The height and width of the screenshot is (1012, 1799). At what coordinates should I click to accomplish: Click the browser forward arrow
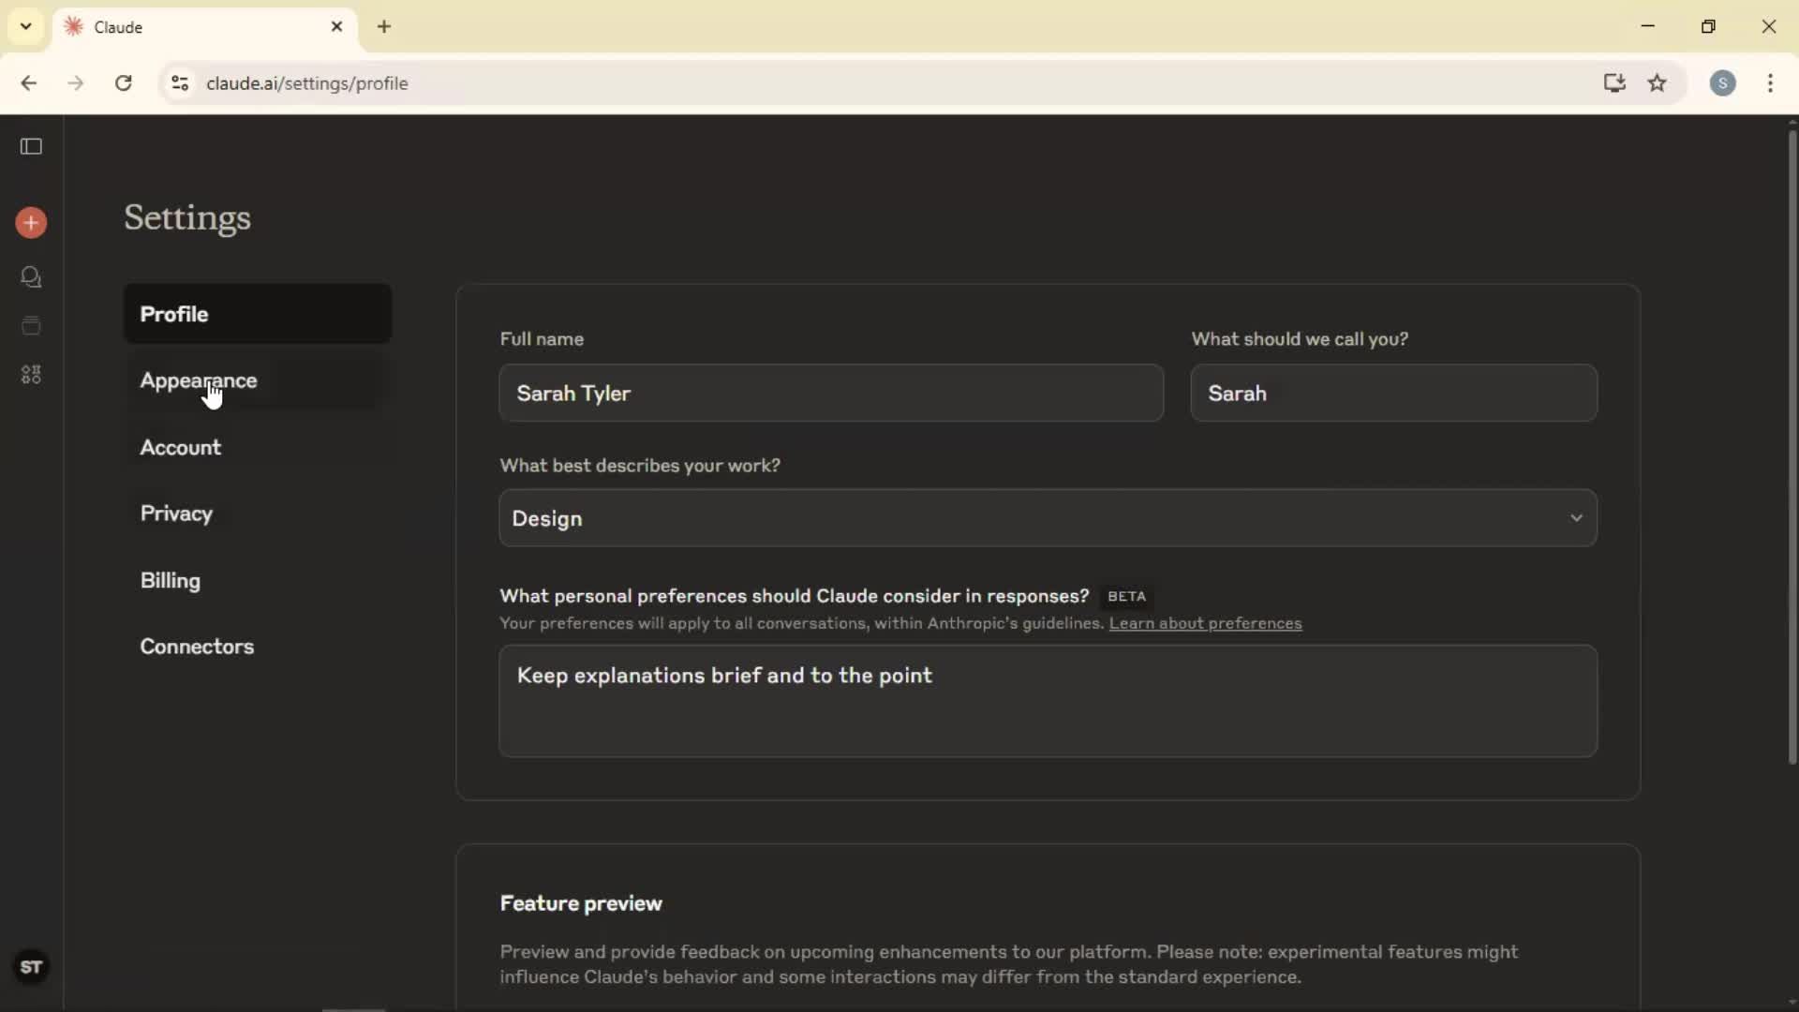[76, 83]
